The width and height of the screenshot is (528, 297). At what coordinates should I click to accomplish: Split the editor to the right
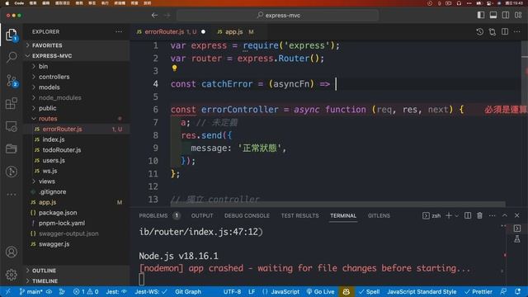pyautogui.click(x=505, y=31)
